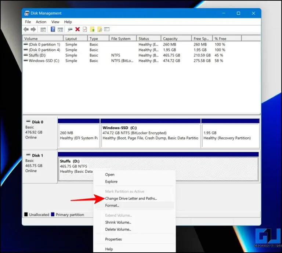Select the Windows-SSD (C:) volume row
Screen dimensions: 282x253
tap(44, 61)
